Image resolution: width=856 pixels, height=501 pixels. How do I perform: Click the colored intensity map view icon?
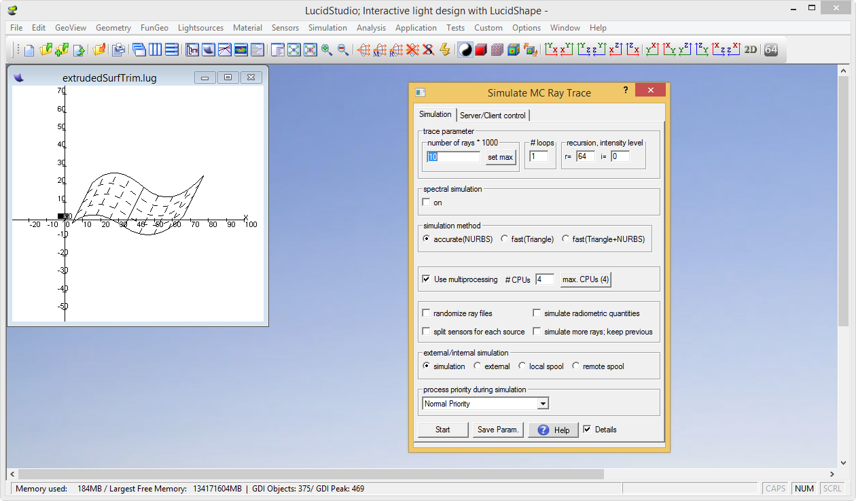(x=240, y=50)
